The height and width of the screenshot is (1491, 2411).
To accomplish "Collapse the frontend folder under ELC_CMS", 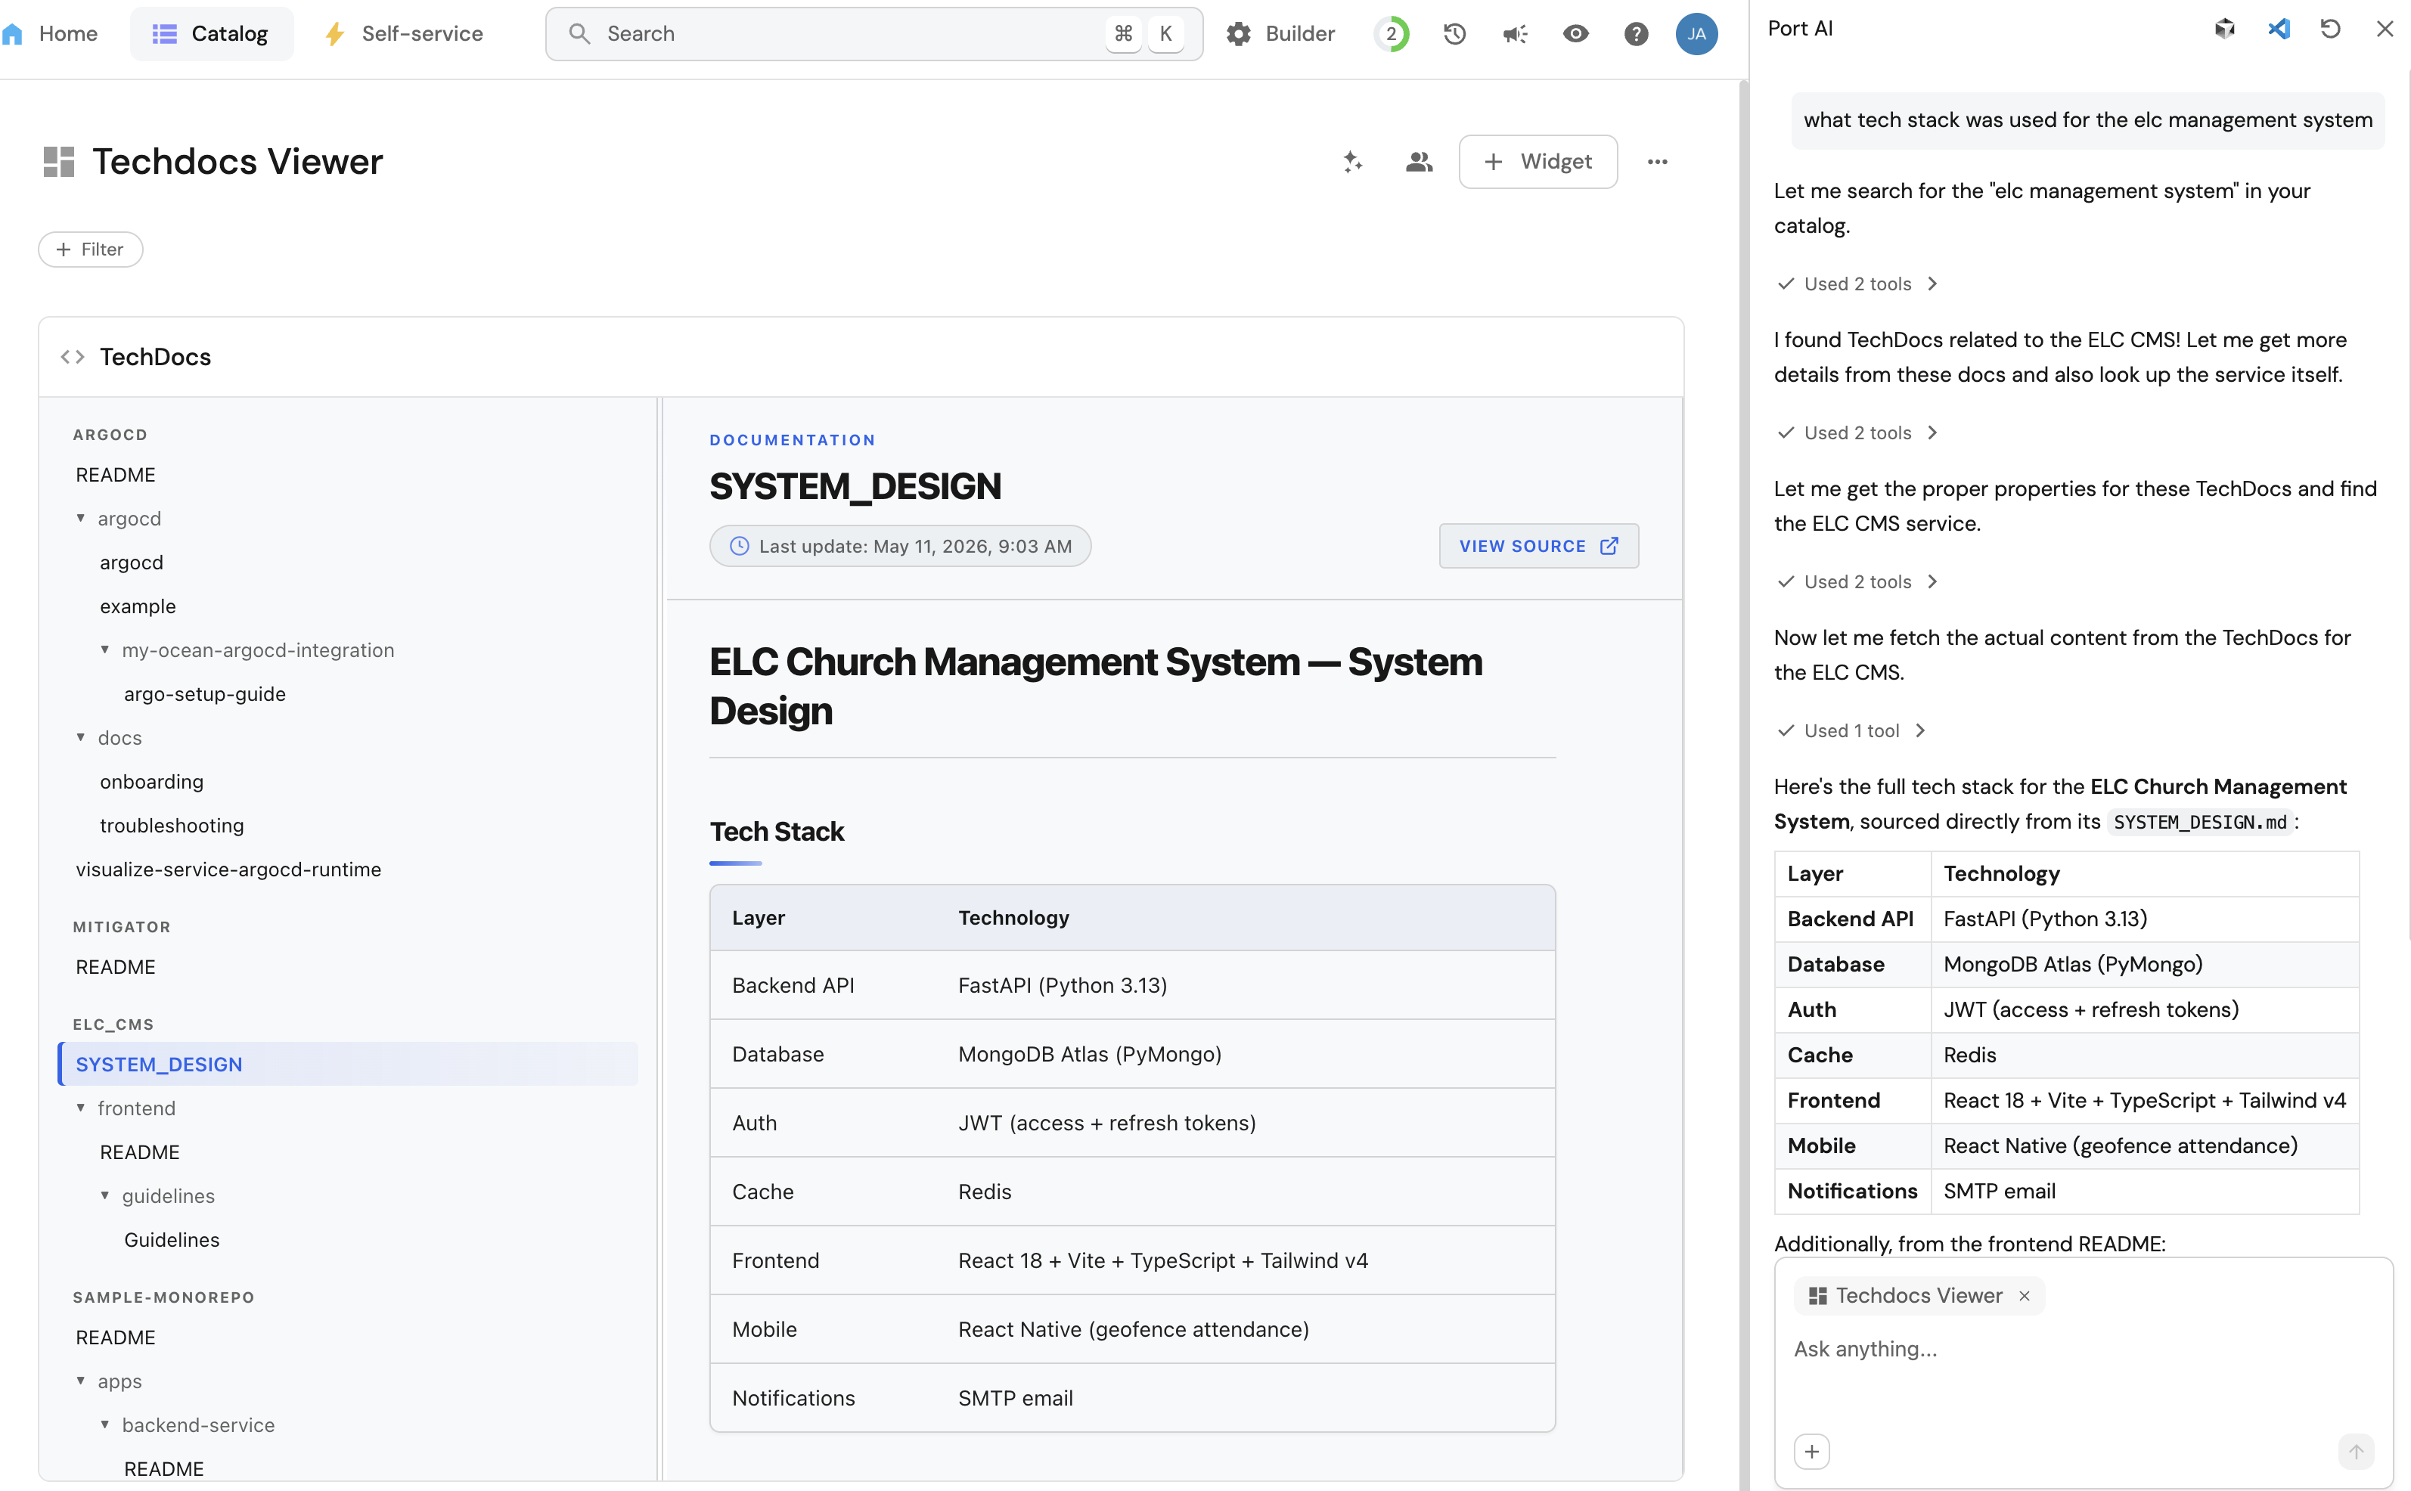I will pyautogui.click(x=81, y=1108).
